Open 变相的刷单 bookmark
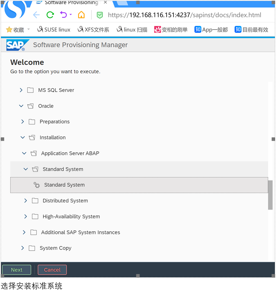Viewport: 280px width, 294px height. 171,30
